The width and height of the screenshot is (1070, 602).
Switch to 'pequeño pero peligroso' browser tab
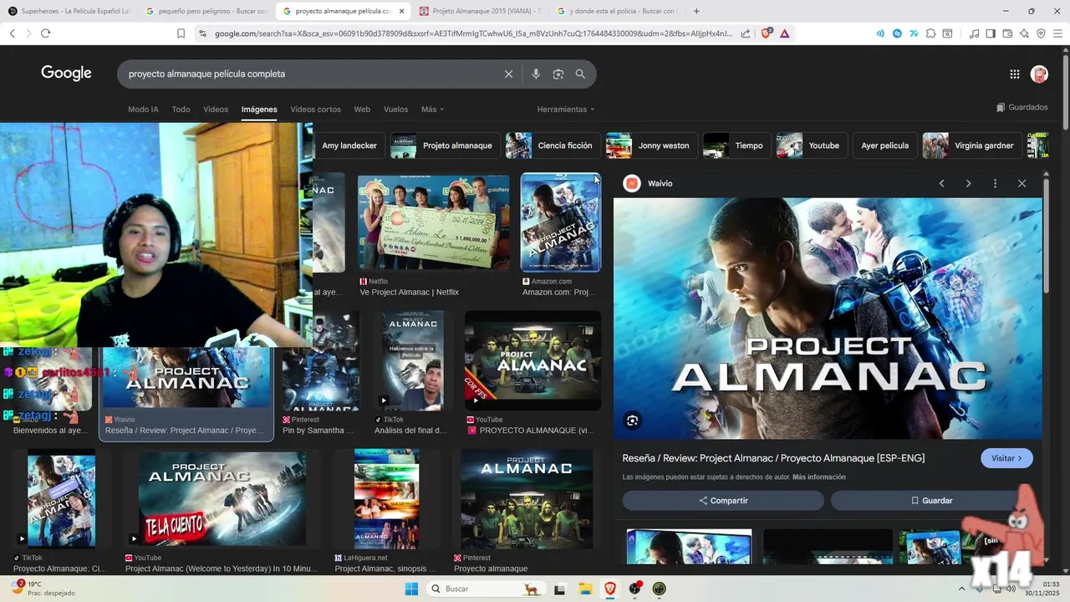pyautogui.click(x=205, y=11)
